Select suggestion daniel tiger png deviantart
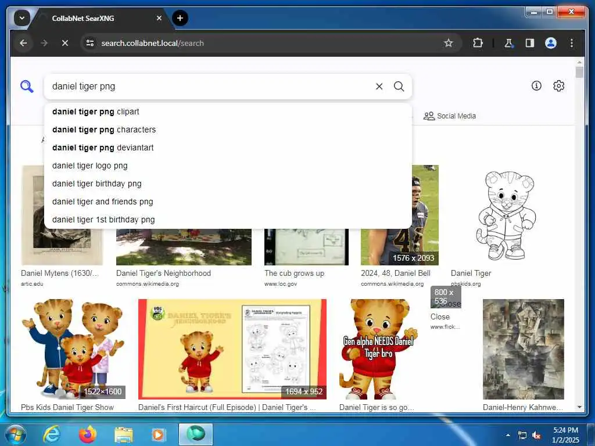Image resolution: width=595 pixels, height=446 pixels. pyautogui.click(x=228, y=148)
